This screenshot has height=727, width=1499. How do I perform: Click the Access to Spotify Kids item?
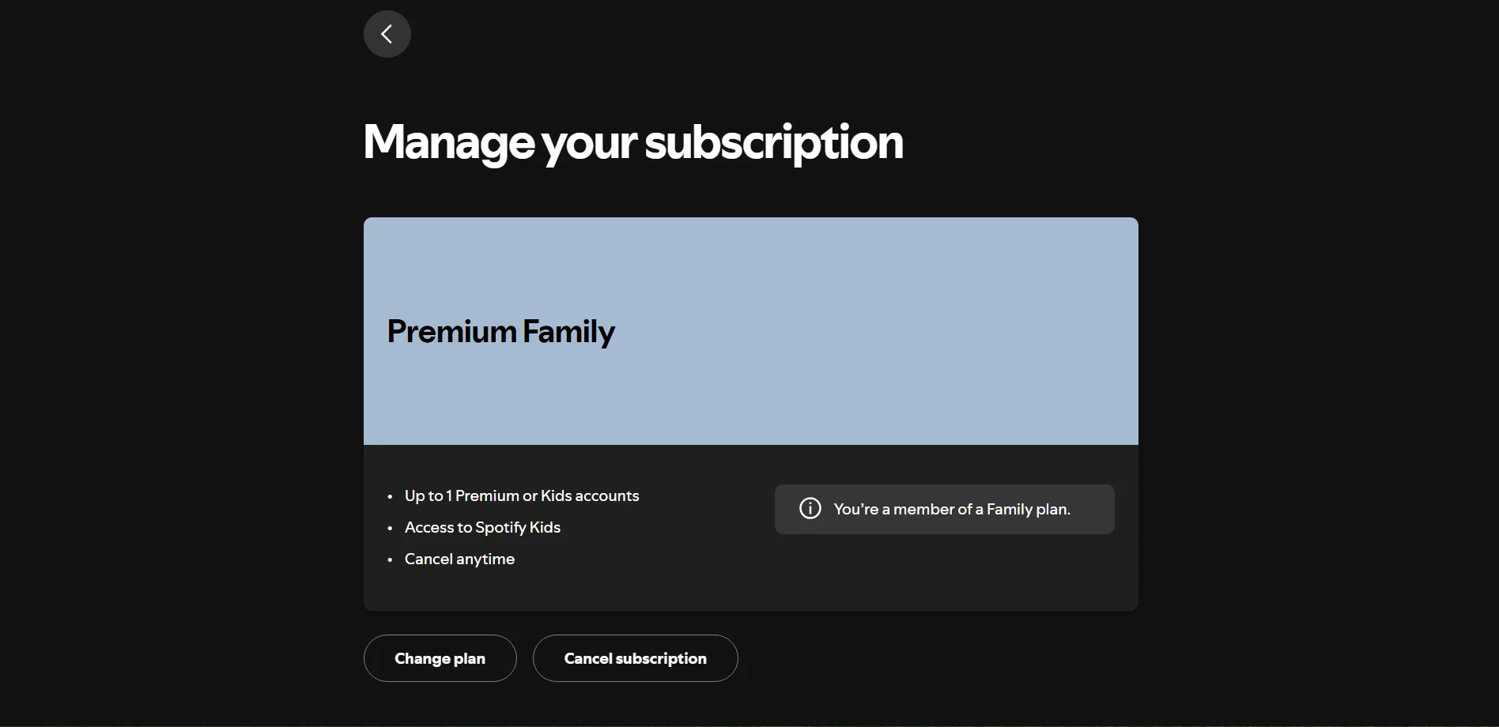(482, 527)
